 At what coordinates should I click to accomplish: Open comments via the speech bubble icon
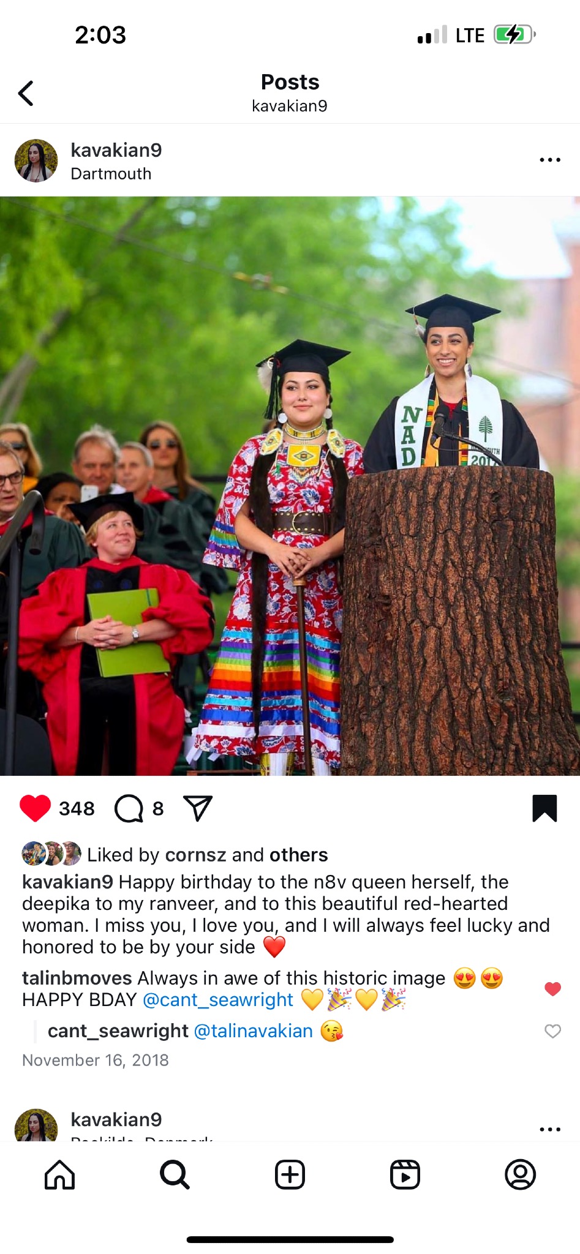click(x=129, y=808)
